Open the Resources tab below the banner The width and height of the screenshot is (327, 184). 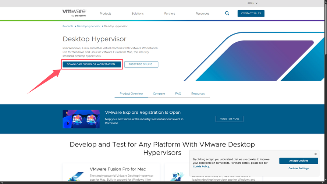pyautogui.click(x=198, y=93)
